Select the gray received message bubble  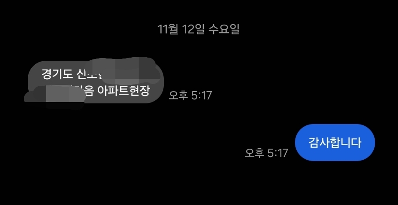click(x=96, y=82)
